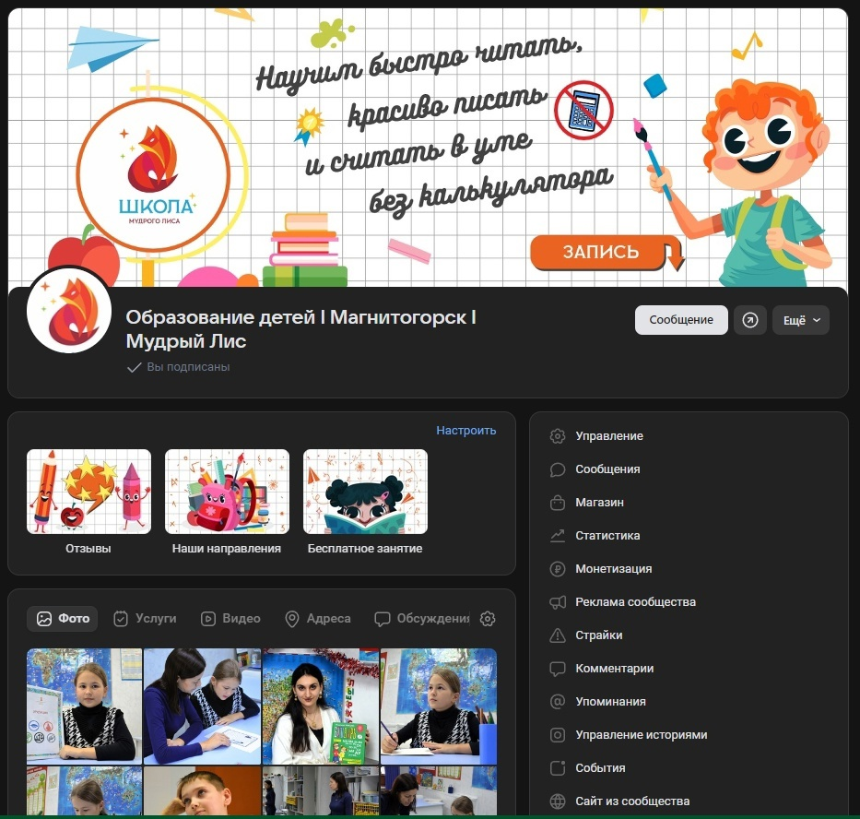Open the Управление gear icon
The height and width of the screenshot is (819, 860).
pos(558,436)
